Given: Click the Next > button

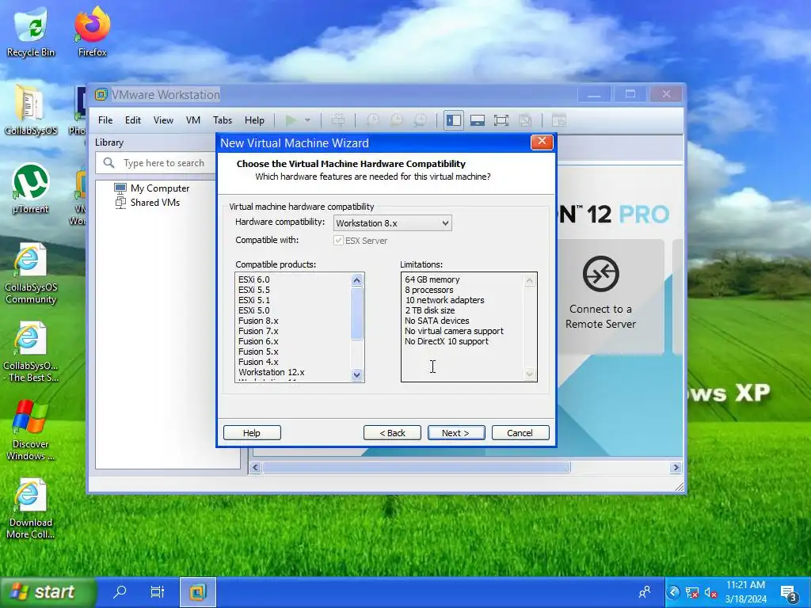Looking at the screenshot, I should (456, 433).
